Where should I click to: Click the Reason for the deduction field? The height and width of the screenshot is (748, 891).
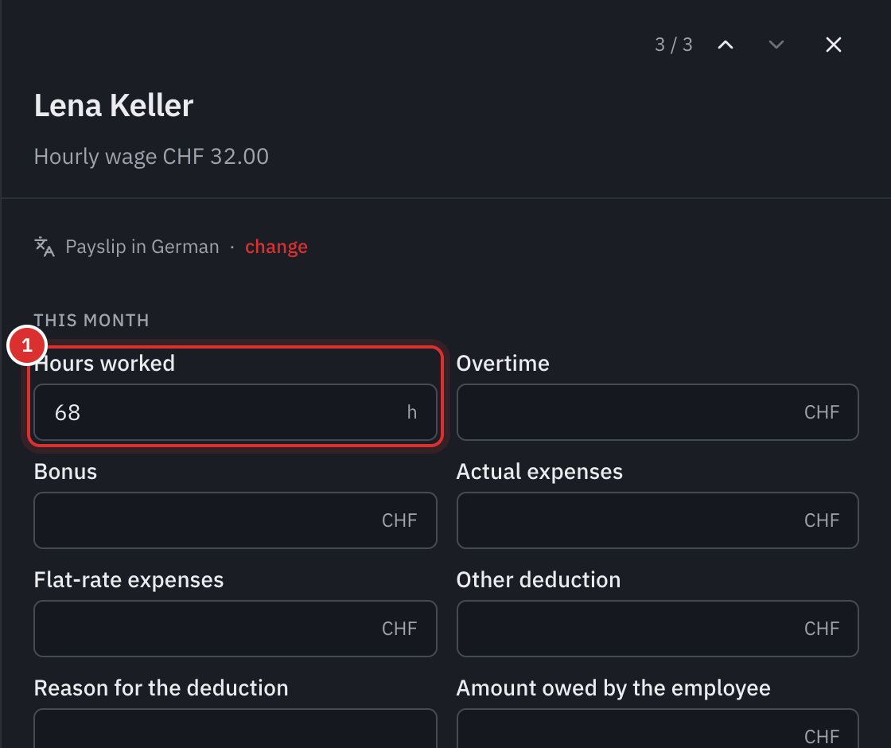[x=235, y=729]
